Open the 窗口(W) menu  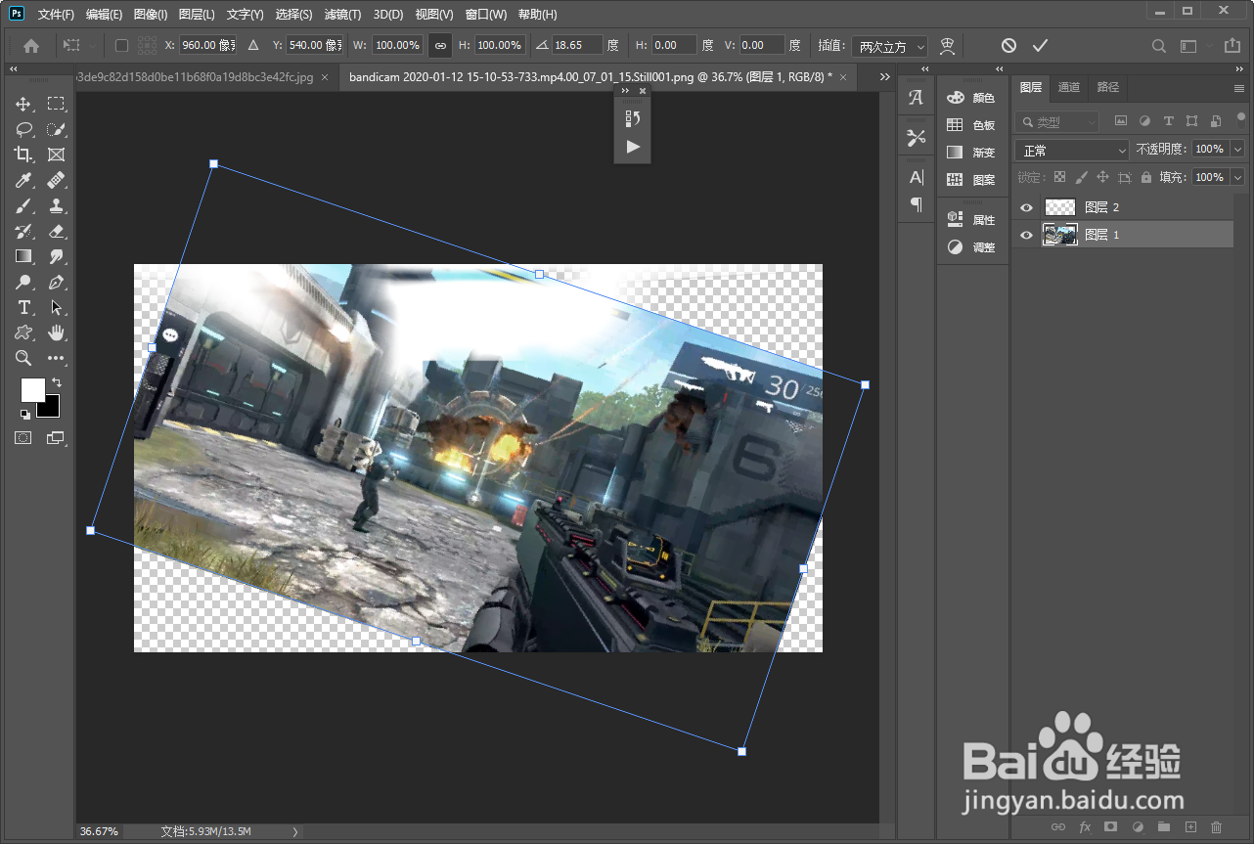[x=486, y=15]
